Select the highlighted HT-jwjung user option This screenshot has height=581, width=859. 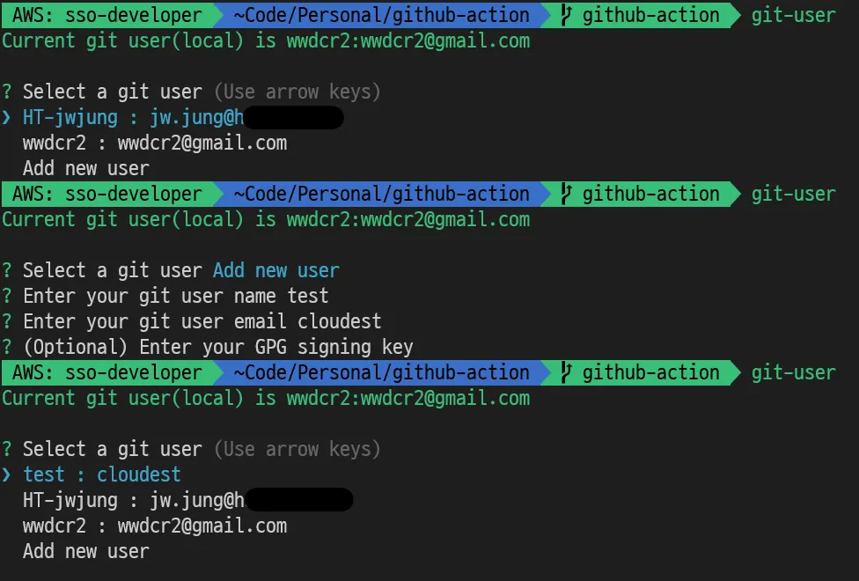(x=184, y=117)
